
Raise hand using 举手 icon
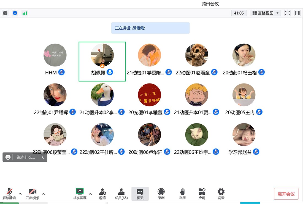(182, 194)
